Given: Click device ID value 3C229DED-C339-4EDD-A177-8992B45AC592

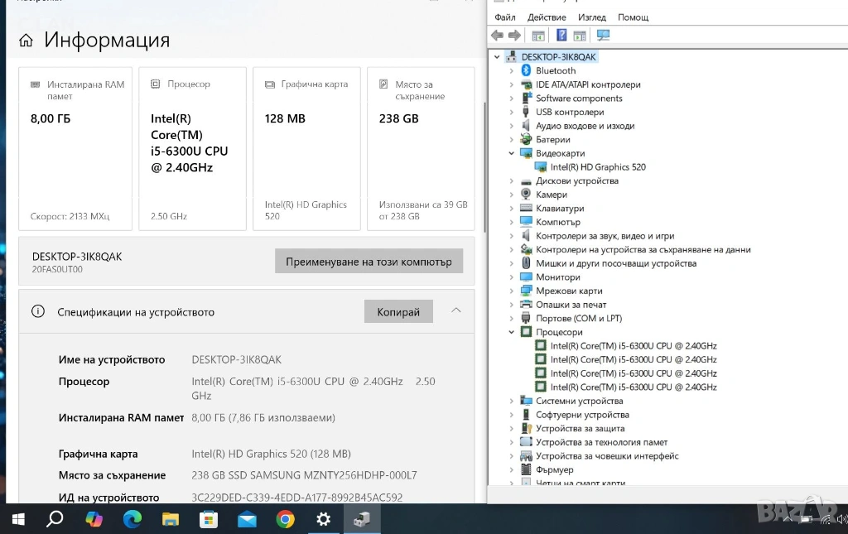Looking at the screenshot, I should (297, 498).
